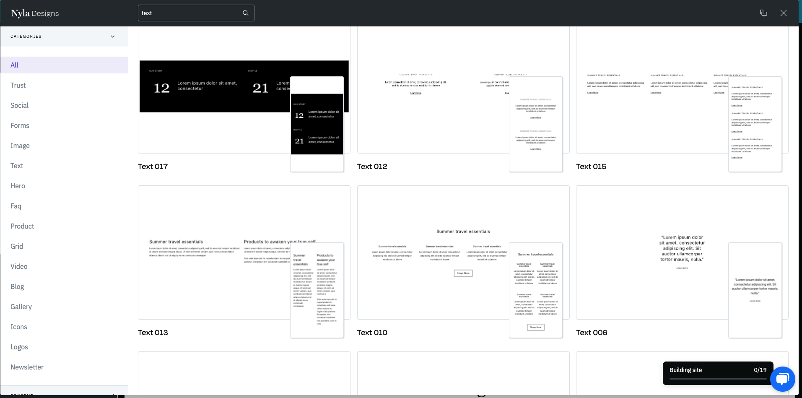Image resolution: width=802 pixels, height=398 pixels.
Task: Click the search magnifier icon
Action: (246, 13)
